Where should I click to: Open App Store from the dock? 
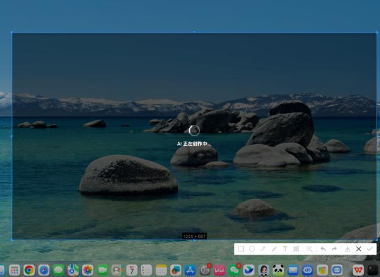pyautogui.click(x=190, y=270)
